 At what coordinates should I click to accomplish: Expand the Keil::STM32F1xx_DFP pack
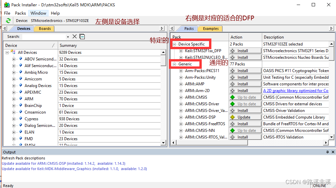click(x=181, y=51)
